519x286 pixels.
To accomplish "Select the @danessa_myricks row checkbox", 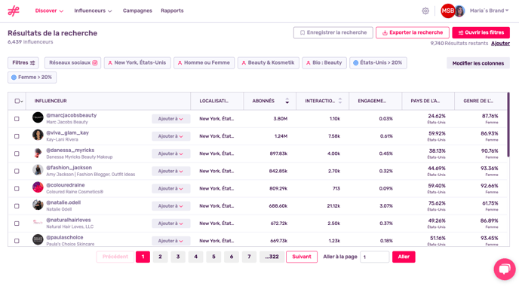I will coord(17,154).
